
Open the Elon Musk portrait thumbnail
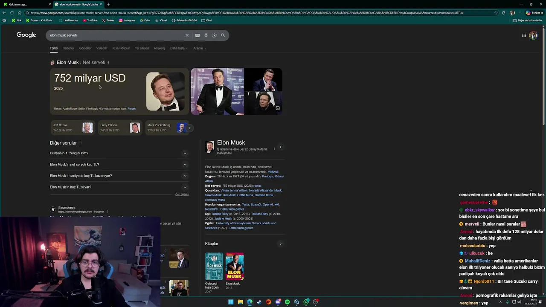[166, 91]
